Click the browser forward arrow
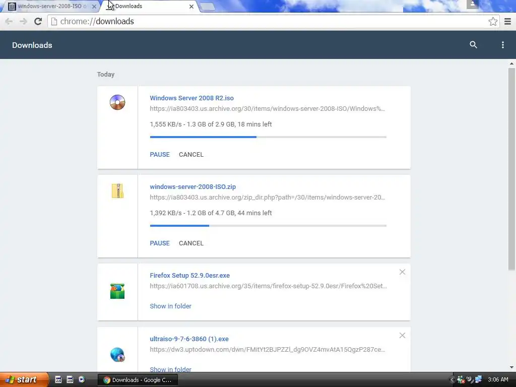 click(23, 21)
